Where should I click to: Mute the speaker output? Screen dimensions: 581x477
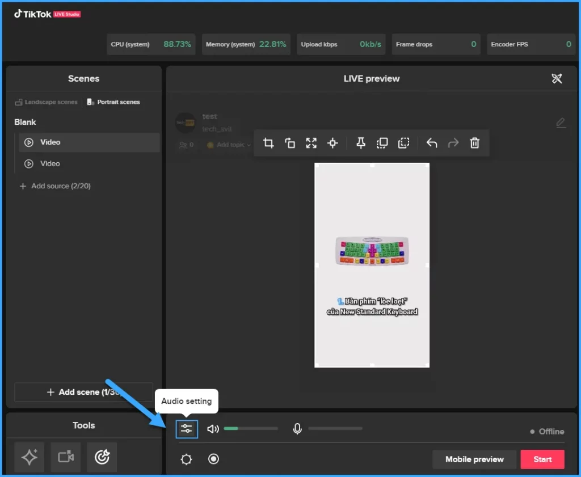[x=213, y=429]
